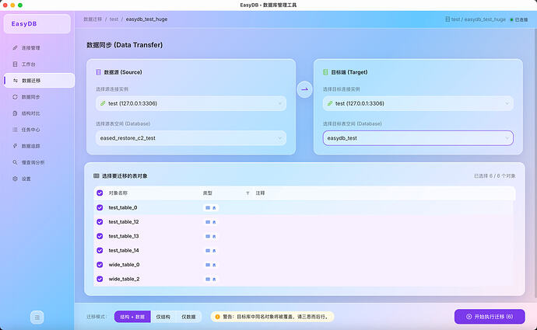Click the table type badge of wide_table_0
Screen dimensions: 537x330
[x=211, y=265]
